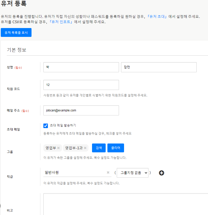The image size is (208, 215).
Task: Select the 영업부 group chip label
Action: coord(50,148)
